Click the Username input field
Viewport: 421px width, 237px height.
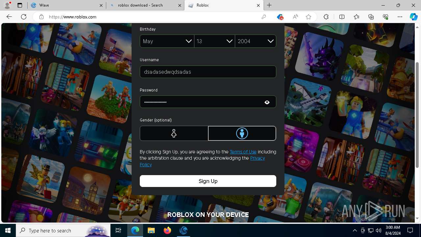pos(208,72)
